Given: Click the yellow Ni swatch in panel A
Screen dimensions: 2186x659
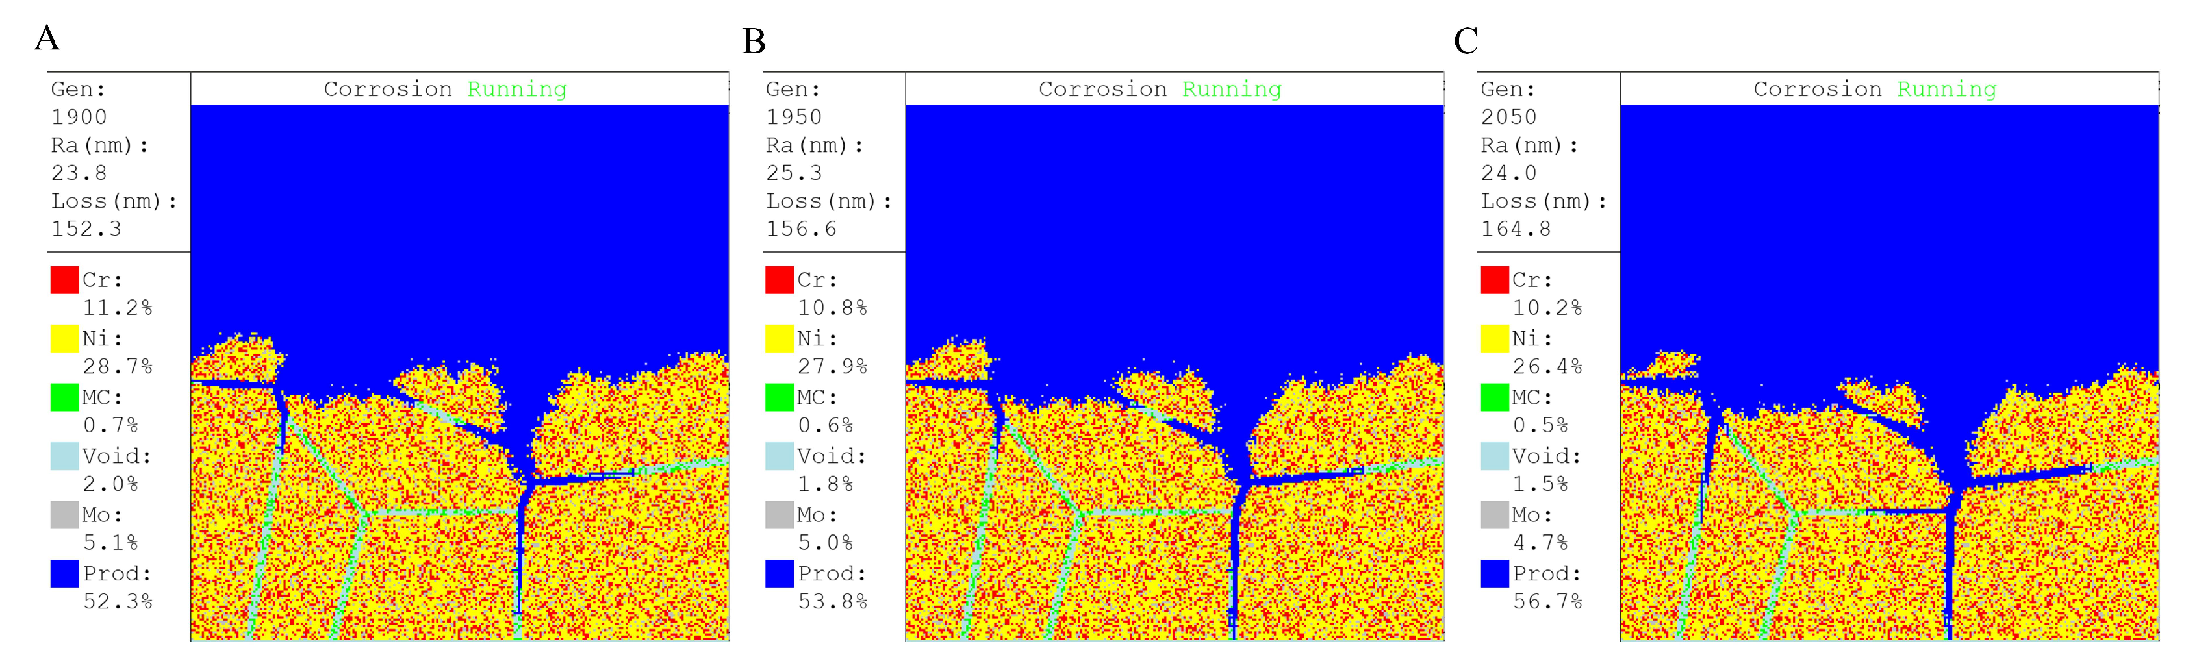Looking at the screenshot, I should [x=64, y=338].
